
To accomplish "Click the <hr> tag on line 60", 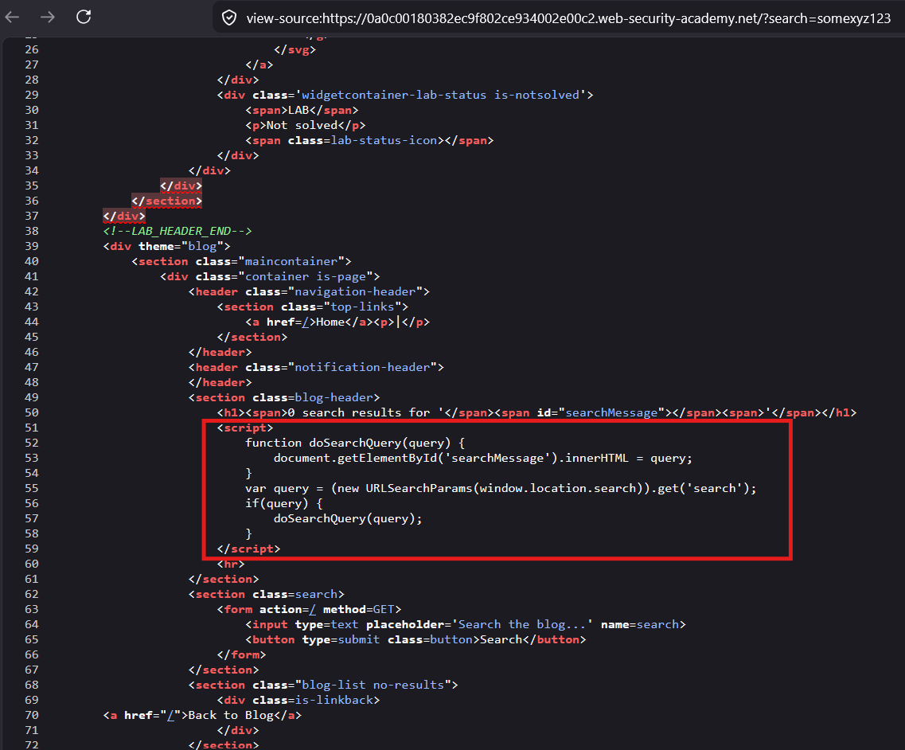I will click(x=231, y=564).
